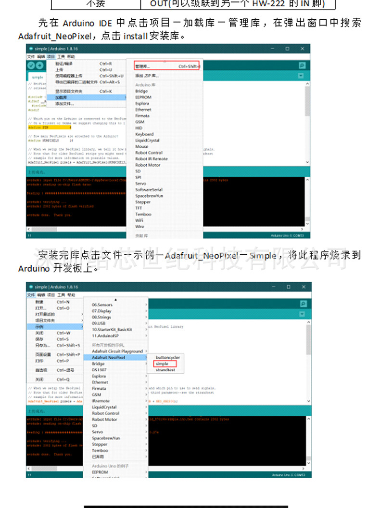Expand DS1307 examples entry
380x508 pixels.
coord(115,370)
